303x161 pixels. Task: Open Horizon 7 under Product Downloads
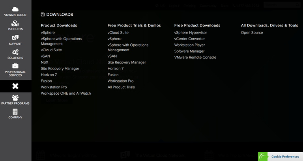(49, 75)
